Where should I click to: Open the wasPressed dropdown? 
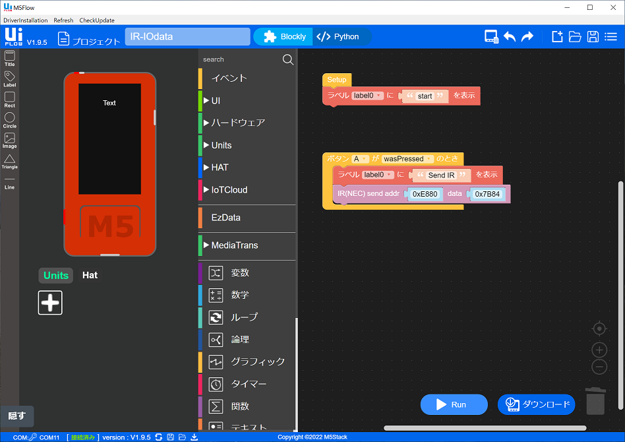click(x=407, y=159)
